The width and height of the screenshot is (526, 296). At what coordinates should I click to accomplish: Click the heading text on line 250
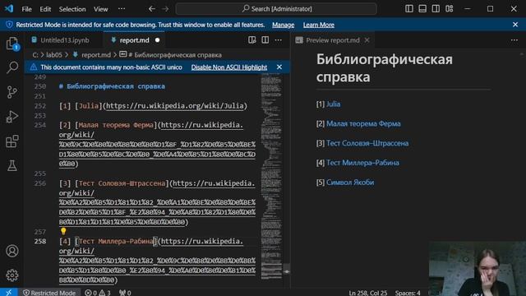point(112,86)
